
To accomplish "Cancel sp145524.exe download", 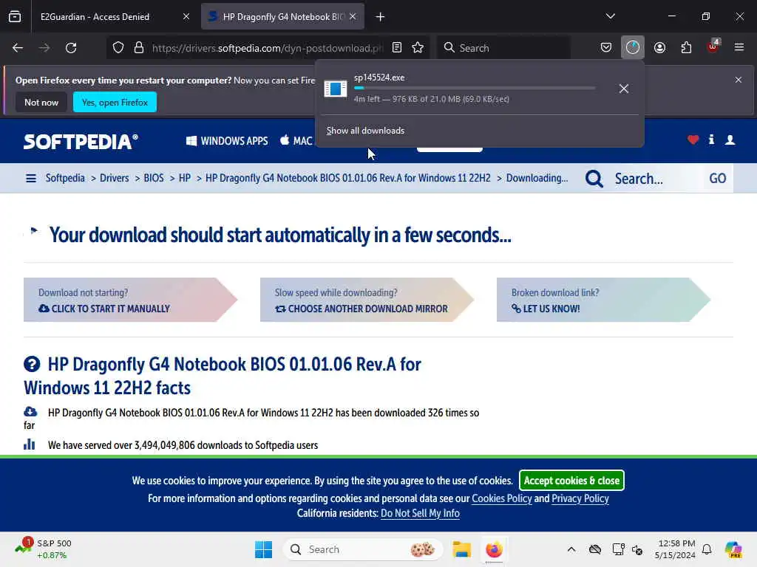I will coord(624,89).
